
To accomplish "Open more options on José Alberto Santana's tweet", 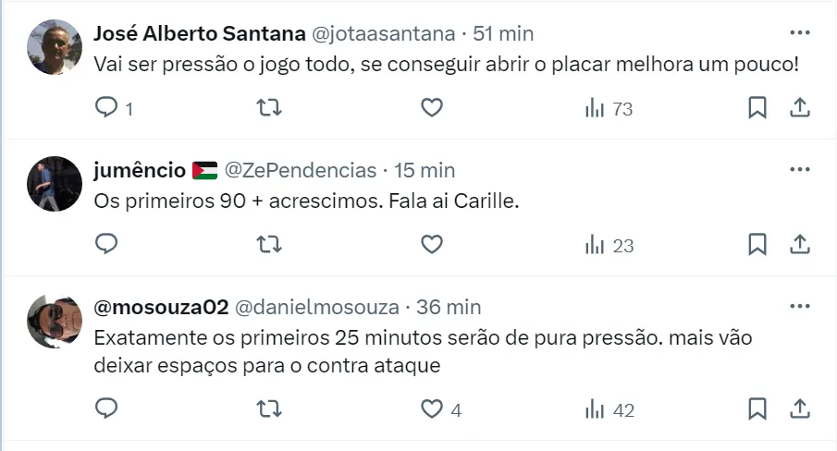I will (799, 33).
